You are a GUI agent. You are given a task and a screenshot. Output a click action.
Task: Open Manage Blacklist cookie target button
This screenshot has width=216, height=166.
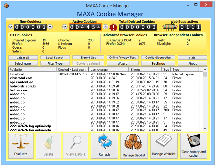tap(134, 146)
